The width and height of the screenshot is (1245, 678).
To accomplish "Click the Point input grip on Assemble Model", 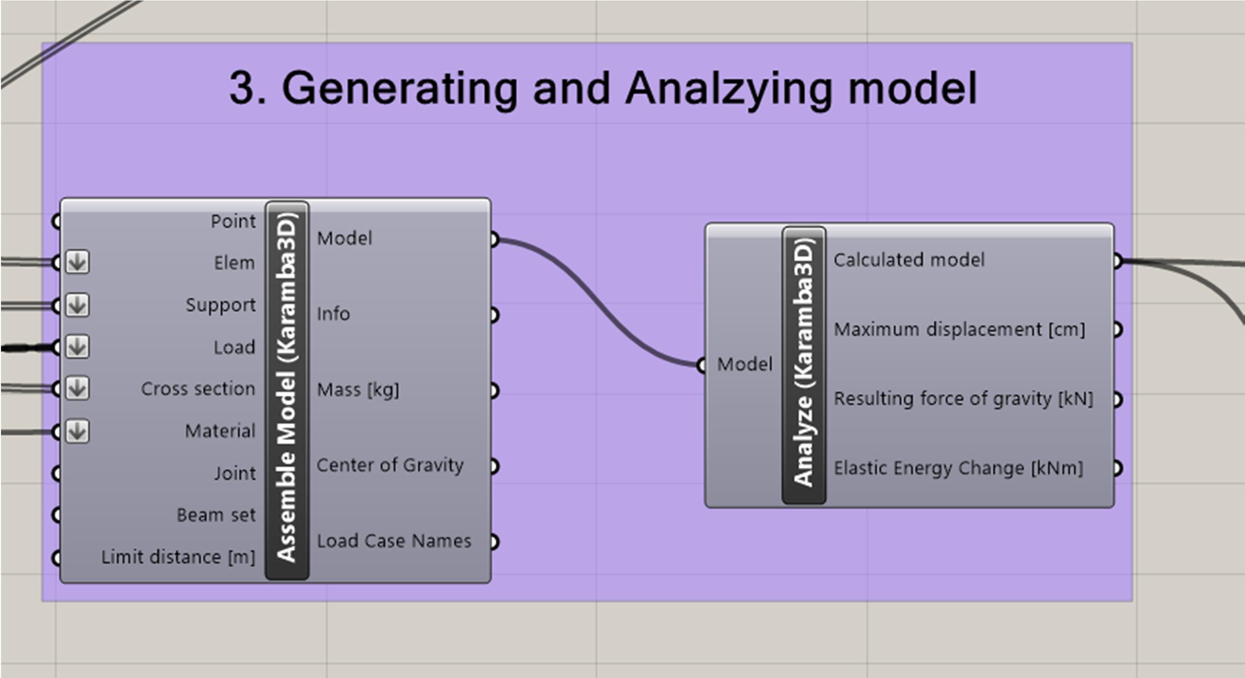I will click(57, 222).
